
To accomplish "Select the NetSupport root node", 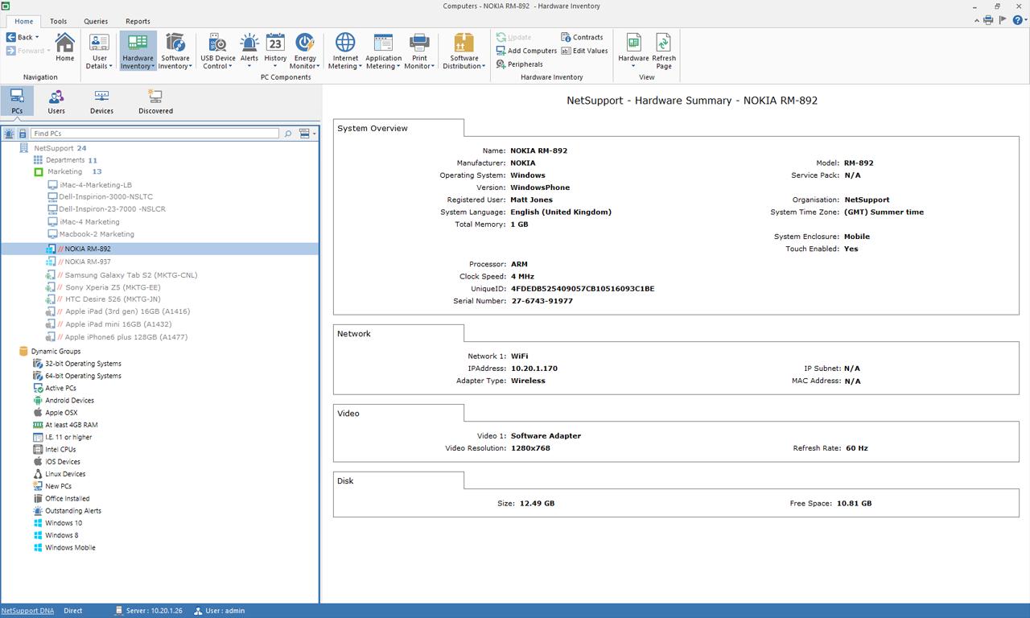I will [x=53, y=148].
